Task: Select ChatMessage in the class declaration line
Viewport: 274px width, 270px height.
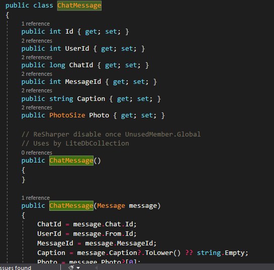Action: pos(79,6)
